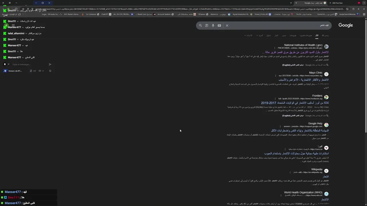
Task: Expand the chevron on Manser477's كلبي المطيع message
Action: (23, 58)
